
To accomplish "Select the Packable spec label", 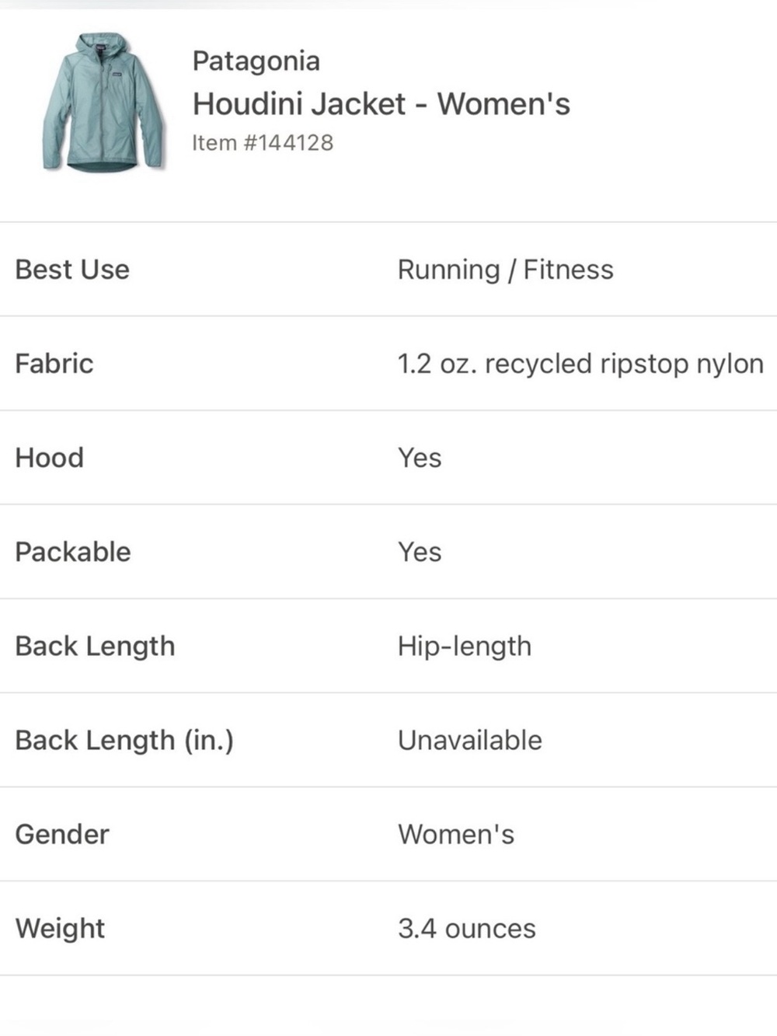I will (73, 552).
